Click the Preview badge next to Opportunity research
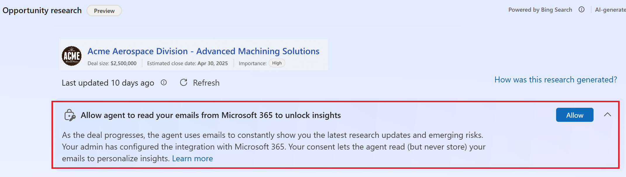 click(104, 11)
